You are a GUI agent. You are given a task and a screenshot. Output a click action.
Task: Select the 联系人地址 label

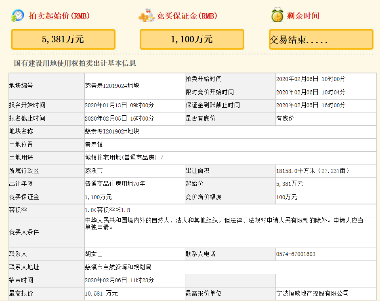[24, 267]
